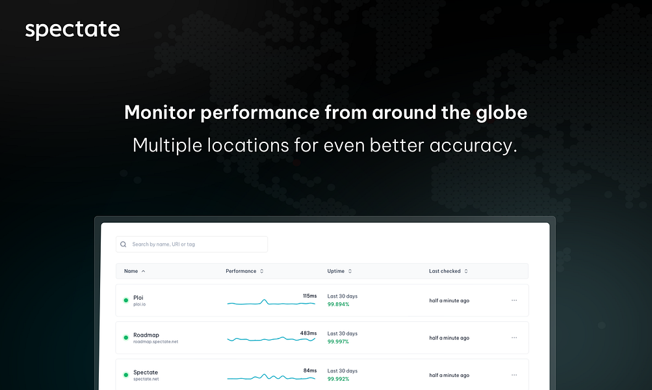Select the Spectate monitor name
Viewport: 652px width, 390px height.
pos(145,372)
